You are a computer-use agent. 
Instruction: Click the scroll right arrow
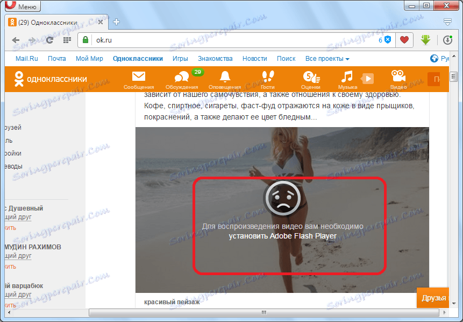tap(445, 312)
